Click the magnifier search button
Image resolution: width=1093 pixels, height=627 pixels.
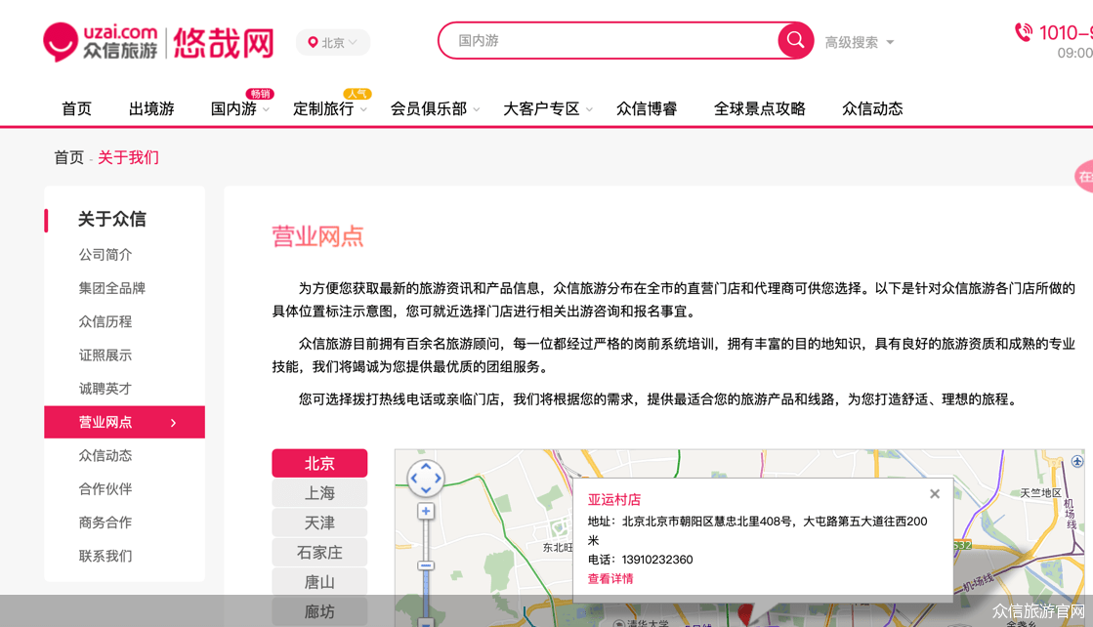click(795, 40)
